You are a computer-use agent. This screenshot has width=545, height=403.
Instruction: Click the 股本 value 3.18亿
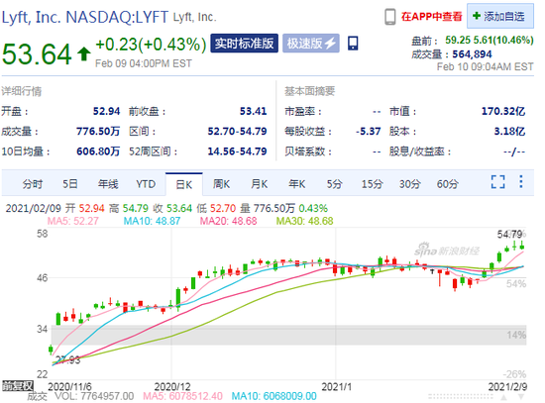click(x=509, y=132)
